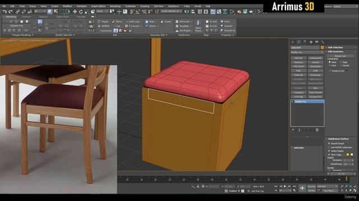The image size is (359, 201).
Task: Select the None constraint radio button
Action: [330, 62]
